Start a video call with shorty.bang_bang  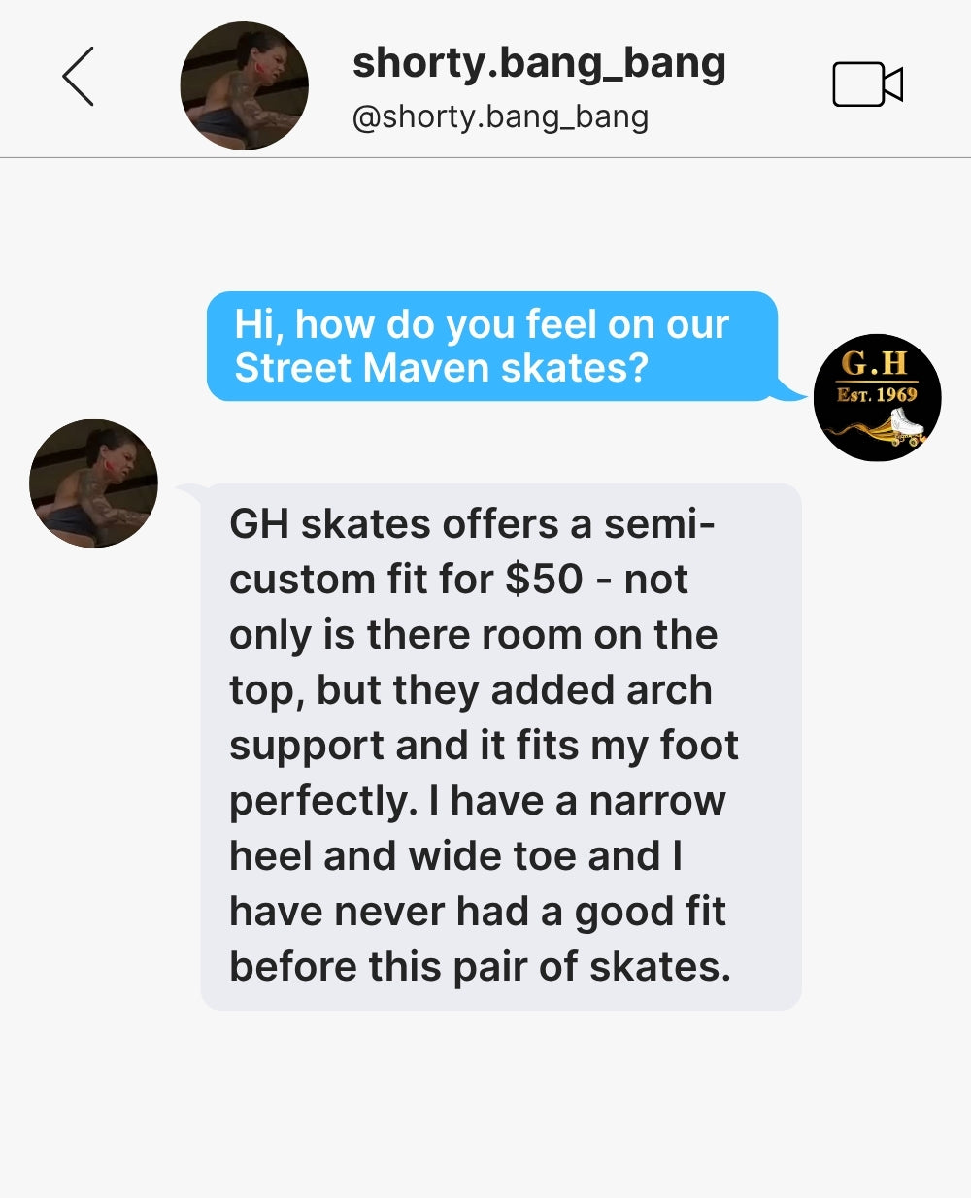[868, 84]
